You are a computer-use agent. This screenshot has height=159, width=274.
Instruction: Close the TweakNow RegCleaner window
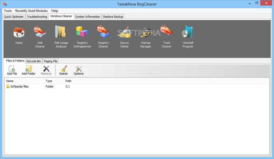pos(266,3)
